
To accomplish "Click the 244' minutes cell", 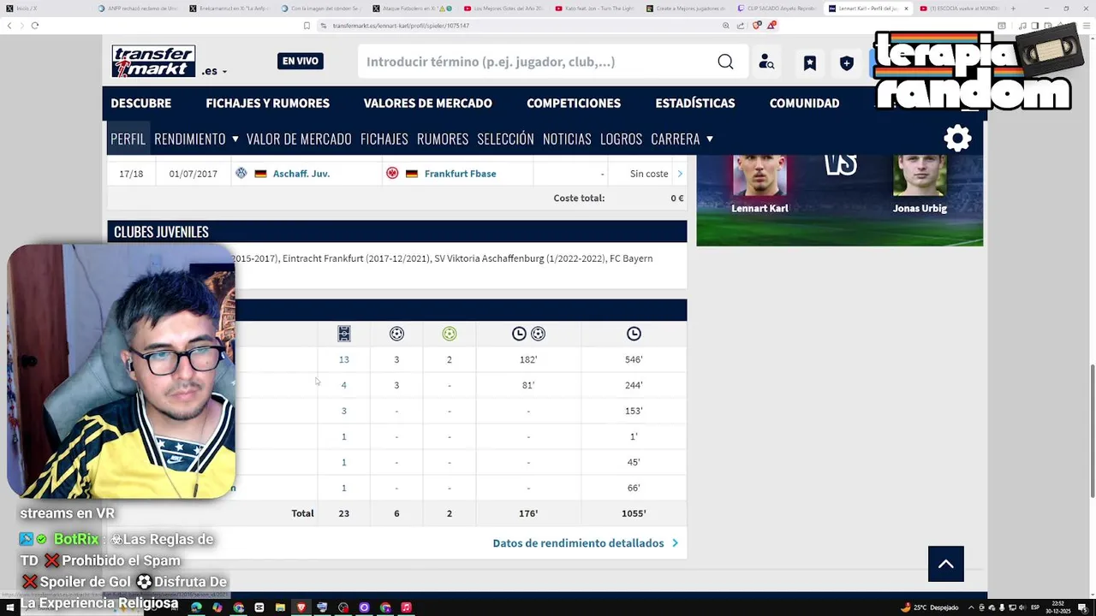I will pos(634,385).
